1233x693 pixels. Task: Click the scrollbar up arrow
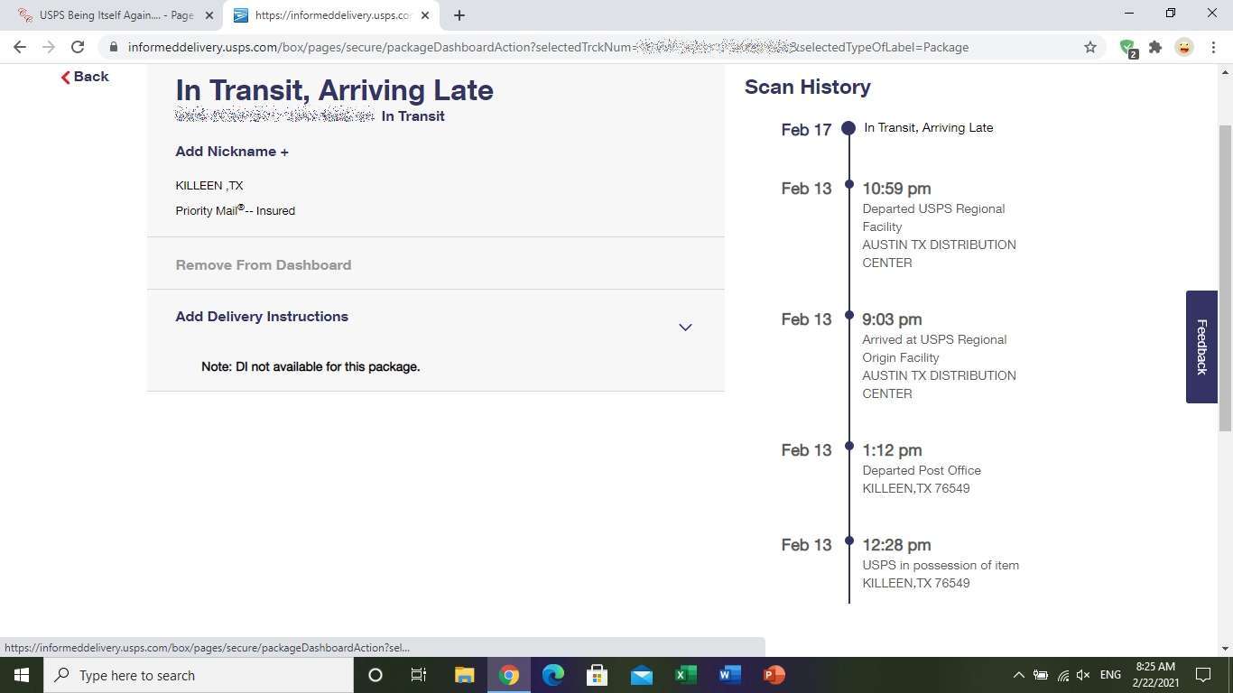point(1225,71)
